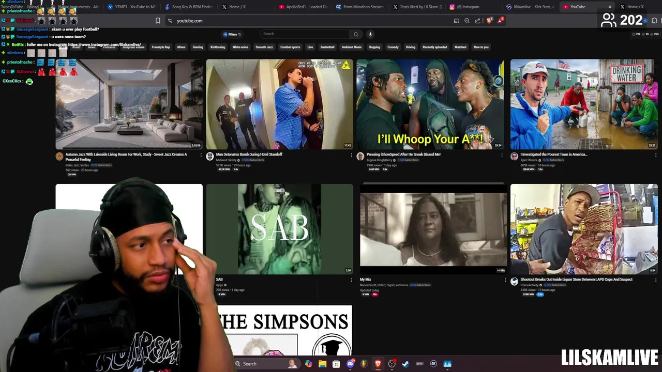The height and width of the screenshot is (372, 662).
Task: Switch to YTMP3 YouTube to MP3 tab
Action: click(x=132, y=7)
